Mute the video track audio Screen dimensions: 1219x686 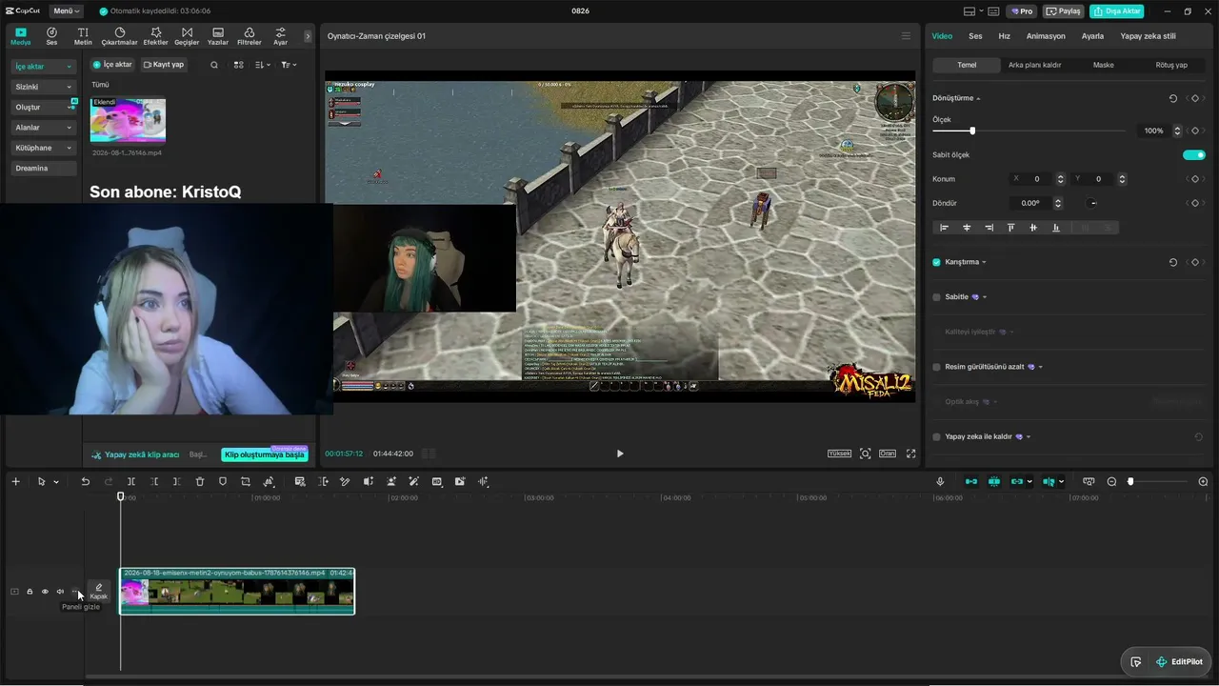[x=60, y=592]
